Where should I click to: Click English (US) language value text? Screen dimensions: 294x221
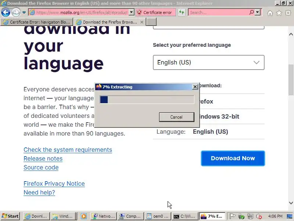click(210, 132)
